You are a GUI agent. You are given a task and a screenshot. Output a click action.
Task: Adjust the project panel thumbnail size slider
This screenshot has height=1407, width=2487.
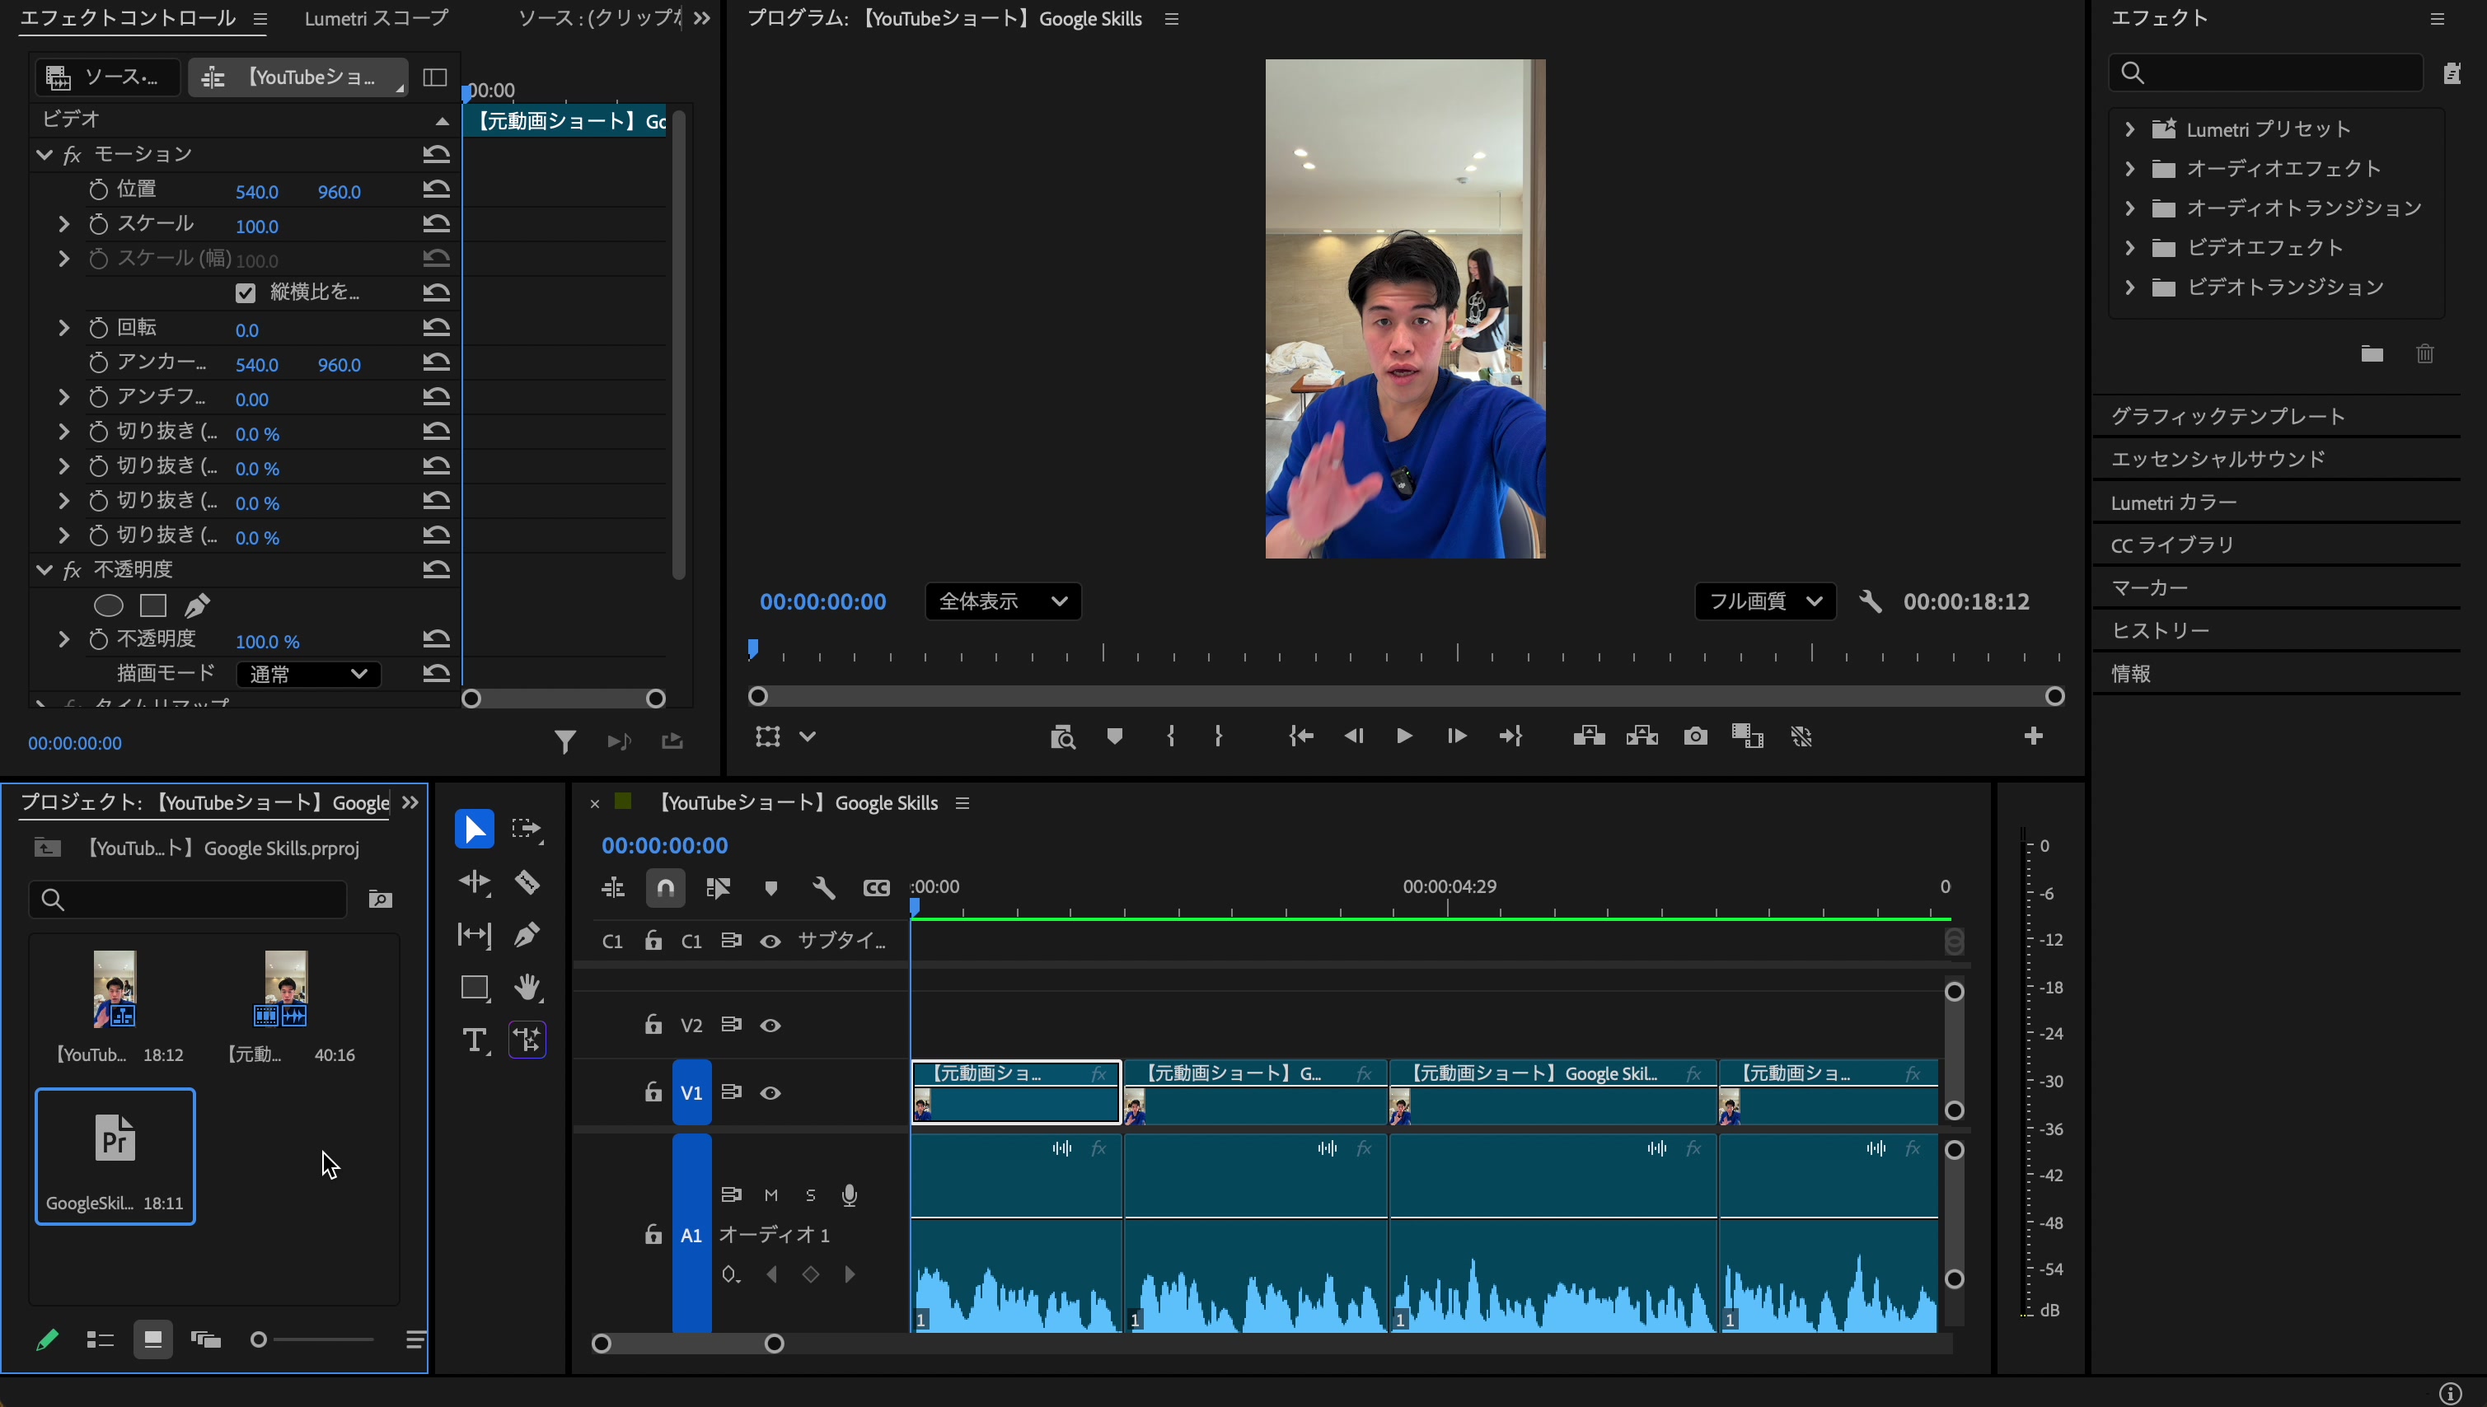(x=259, y=1339)
